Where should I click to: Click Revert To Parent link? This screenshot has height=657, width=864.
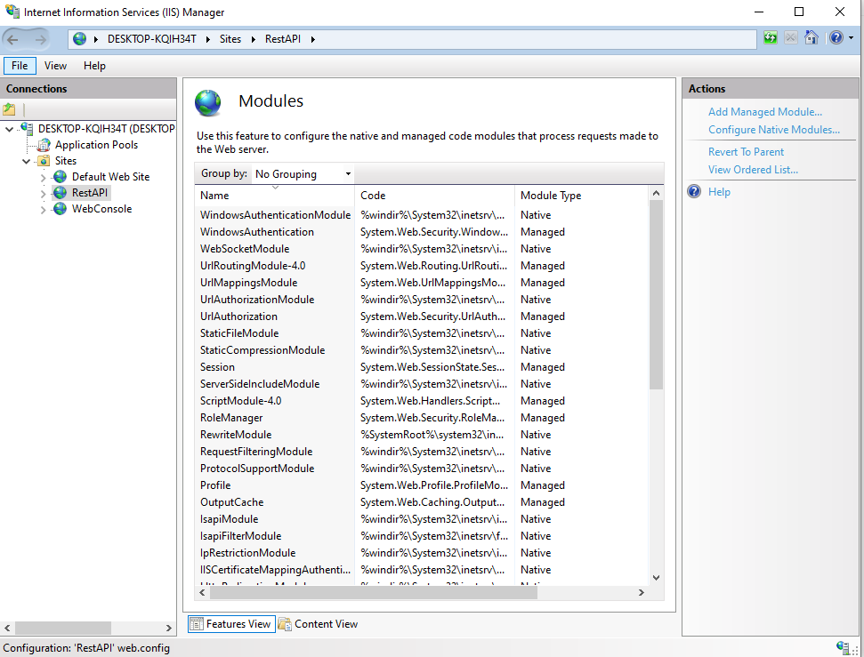(746, 152)
